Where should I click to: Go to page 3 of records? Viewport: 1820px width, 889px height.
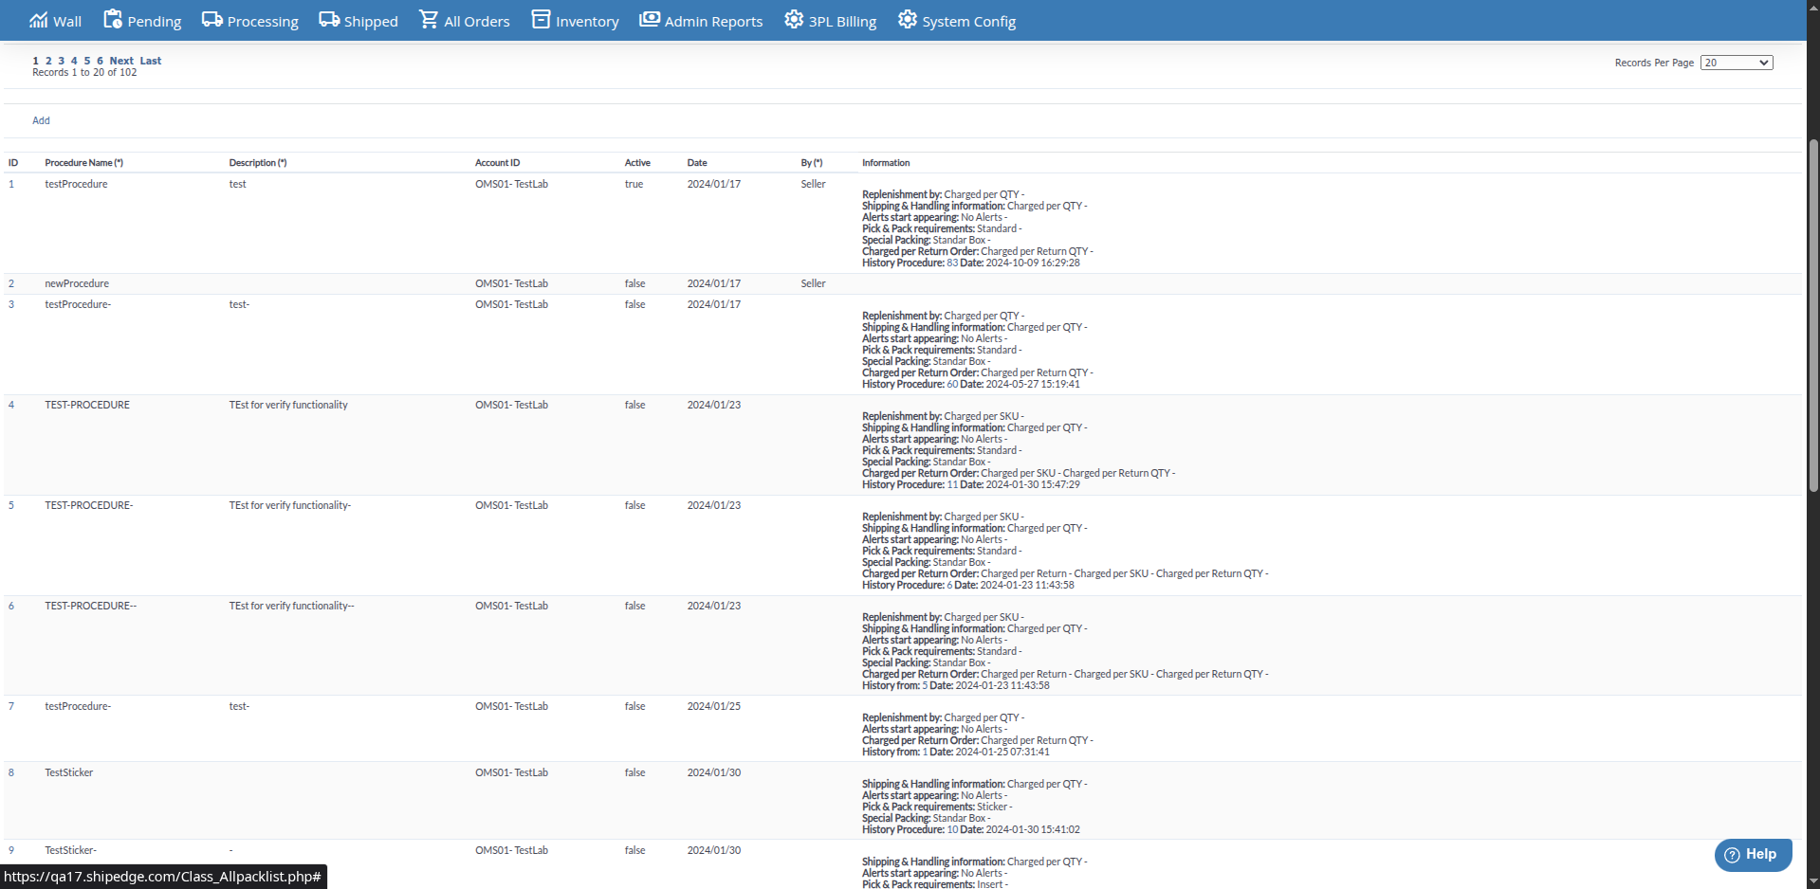(62, 61)
